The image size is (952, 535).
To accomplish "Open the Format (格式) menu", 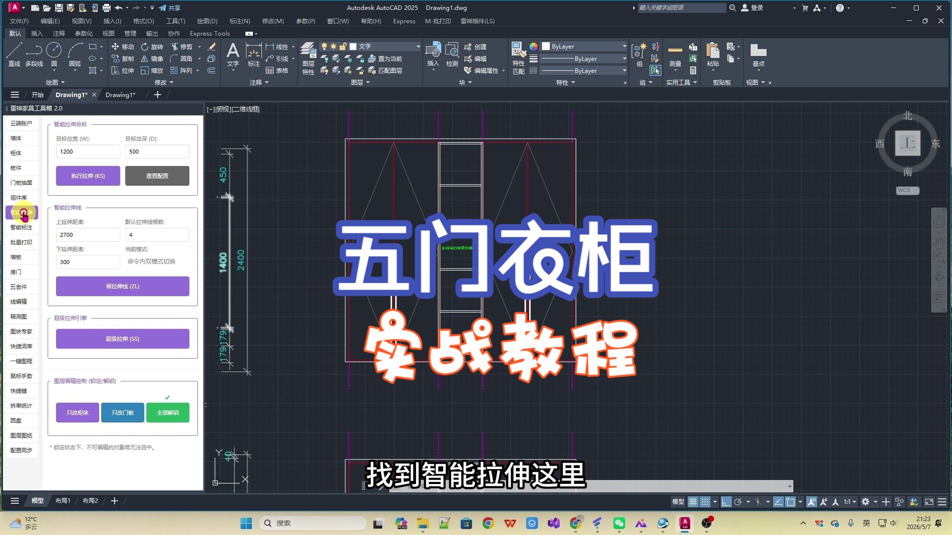I will coord(143,21).
